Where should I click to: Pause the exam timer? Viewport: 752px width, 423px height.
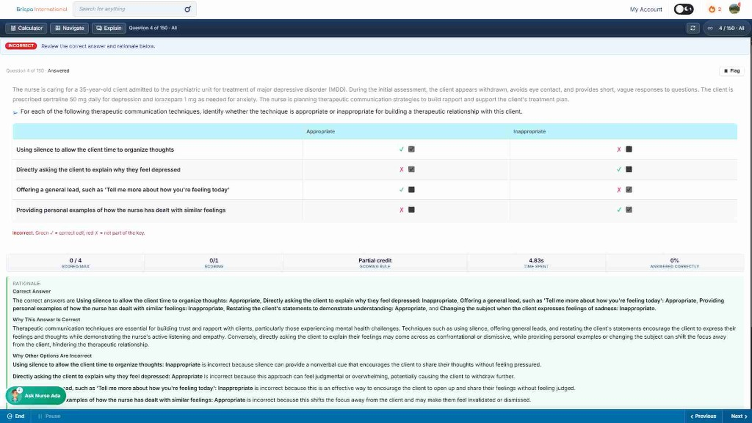[x=49, y=416]
